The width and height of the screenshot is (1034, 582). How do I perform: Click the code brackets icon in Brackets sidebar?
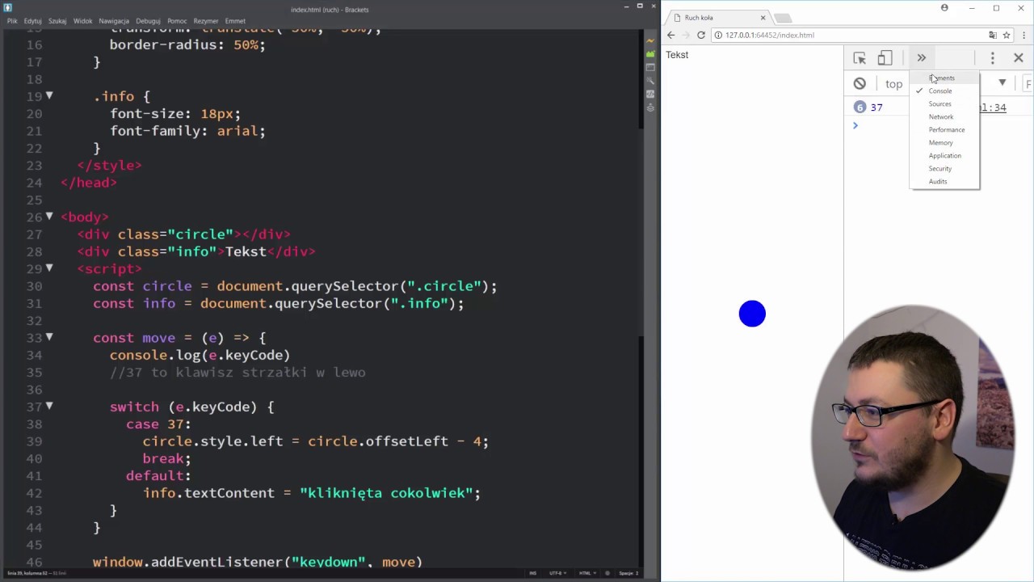pyautogui.click(x=650, y=94)
